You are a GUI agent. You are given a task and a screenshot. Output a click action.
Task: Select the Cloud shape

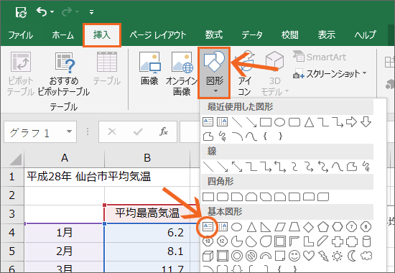point(366,256)
